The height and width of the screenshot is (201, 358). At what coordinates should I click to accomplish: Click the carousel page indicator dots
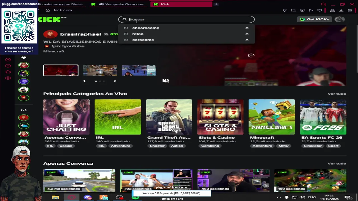100,81
